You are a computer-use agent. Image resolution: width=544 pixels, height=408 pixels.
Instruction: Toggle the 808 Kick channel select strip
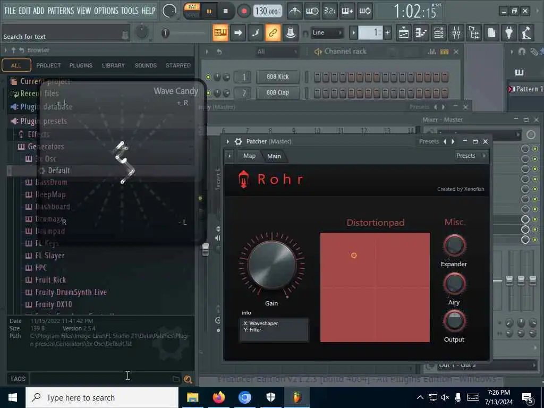click(307, 77)
